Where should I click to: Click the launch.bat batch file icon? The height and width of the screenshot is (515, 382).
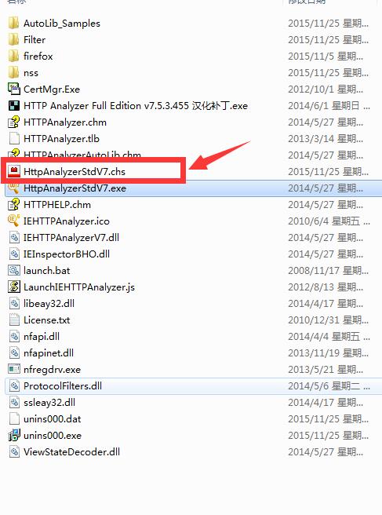(14, 271)
